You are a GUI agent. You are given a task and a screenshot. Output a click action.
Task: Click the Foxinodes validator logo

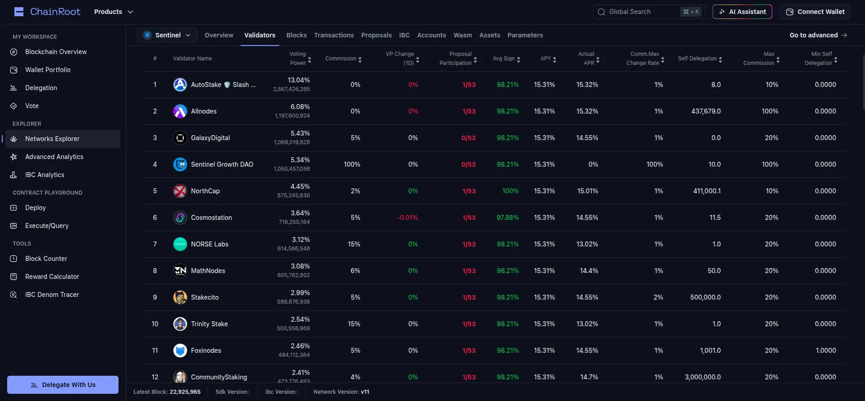pyautogui.click(x=180, y=351)
